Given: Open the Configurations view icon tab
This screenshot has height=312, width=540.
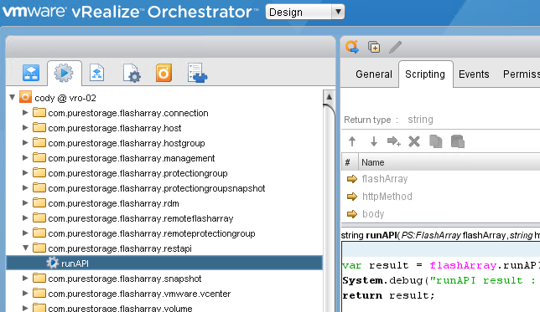Looking at the screenshot, I should (x=132, y=73).
